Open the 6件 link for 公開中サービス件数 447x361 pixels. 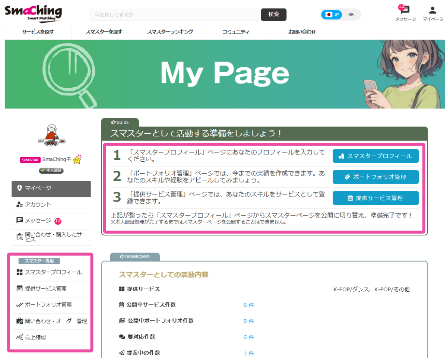(x=248, y=305)
